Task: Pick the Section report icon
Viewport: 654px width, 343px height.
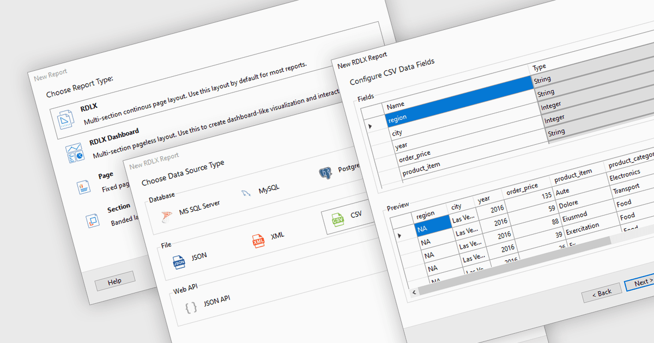Action: point(92,220)
